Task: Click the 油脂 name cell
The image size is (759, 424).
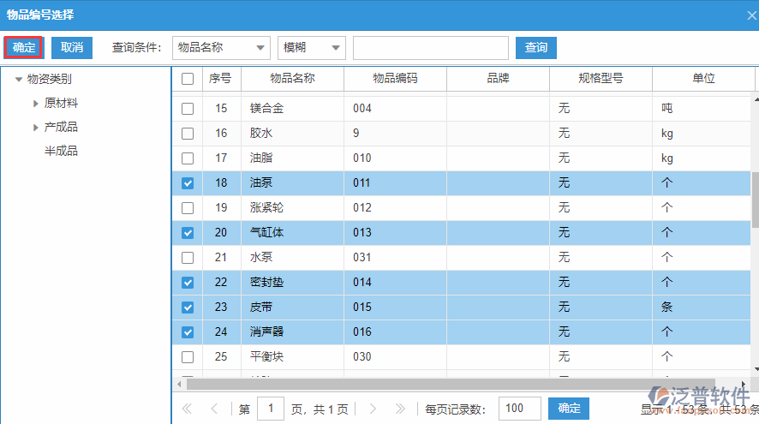Action: pyautogui.click(x=292, y=158)
